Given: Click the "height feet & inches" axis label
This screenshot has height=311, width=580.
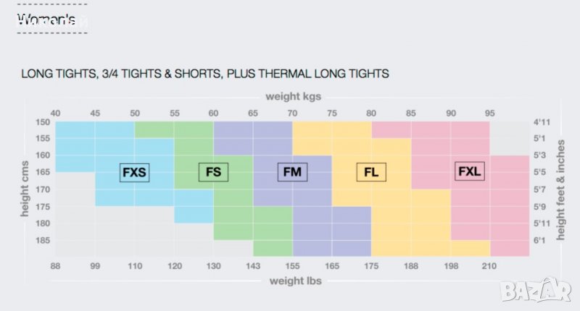Looking at the screenshot, I should (x=560, y=188).
